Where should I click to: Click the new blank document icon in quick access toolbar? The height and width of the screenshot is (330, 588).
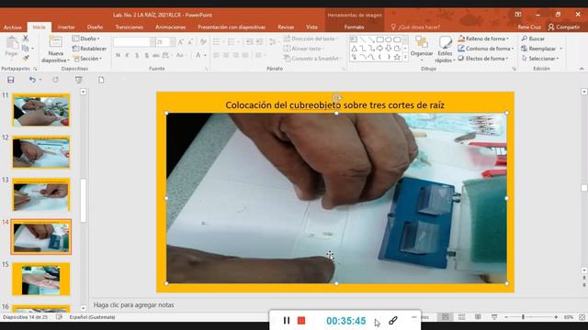click(101, 80)
